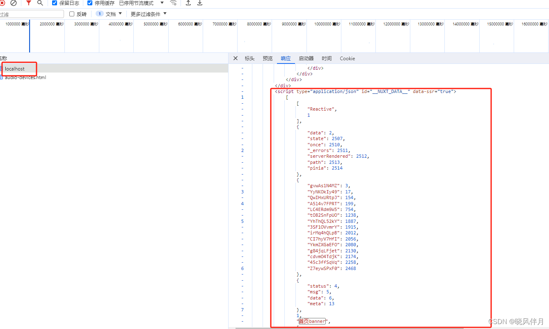Open network conditions wifi icon

(x=174, y=3)
